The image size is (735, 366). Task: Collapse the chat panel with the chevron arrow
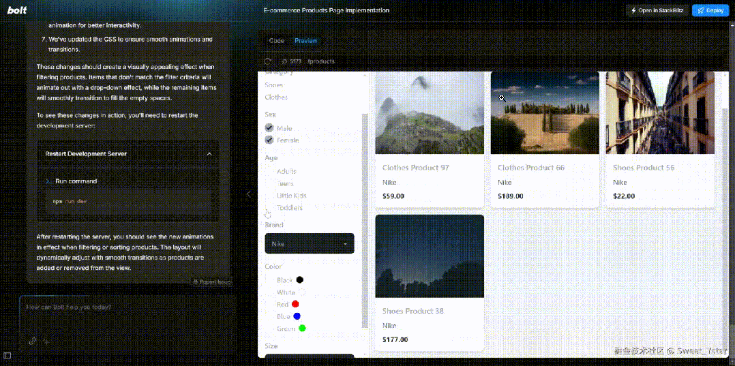(248, 194)
